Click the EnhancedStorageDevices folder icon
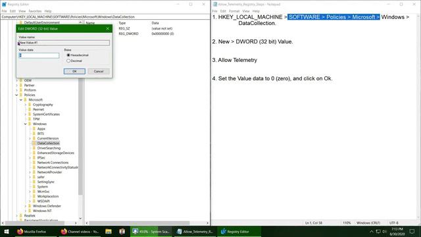This screenshot has width=421, height=237. pyautogui.click(x=34, y=153)
